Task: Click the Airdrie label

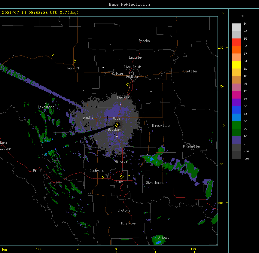Action: pos(121,161)
